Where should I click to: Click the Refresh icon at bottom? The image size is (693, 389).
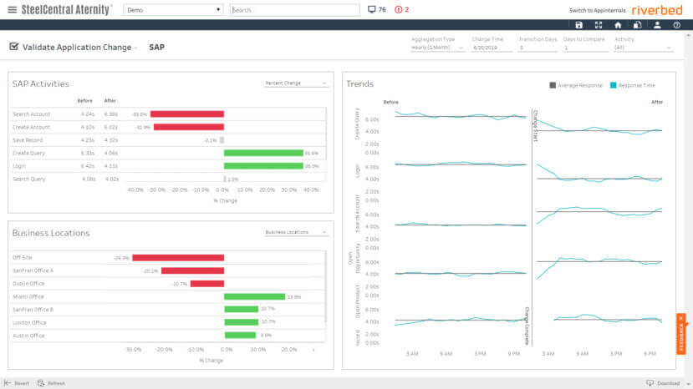click(x=41, y=383)
